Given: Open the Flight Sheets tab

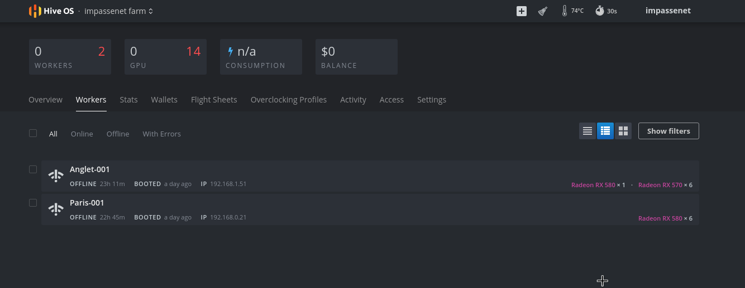Looking at the screenshot, I should [214, 100].
